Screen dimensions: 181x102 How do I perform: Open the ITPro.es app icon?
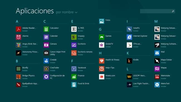tap(129, 45)
